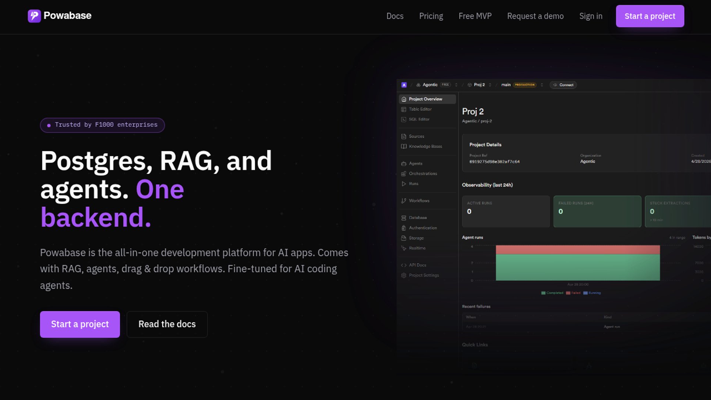Click the green Completed legend swatch
711x400 pixels.
tap(543, 293)
